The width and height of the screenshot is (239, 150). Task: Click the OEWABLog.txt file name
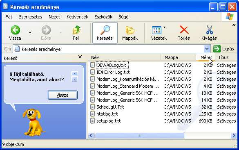point(112,65)
